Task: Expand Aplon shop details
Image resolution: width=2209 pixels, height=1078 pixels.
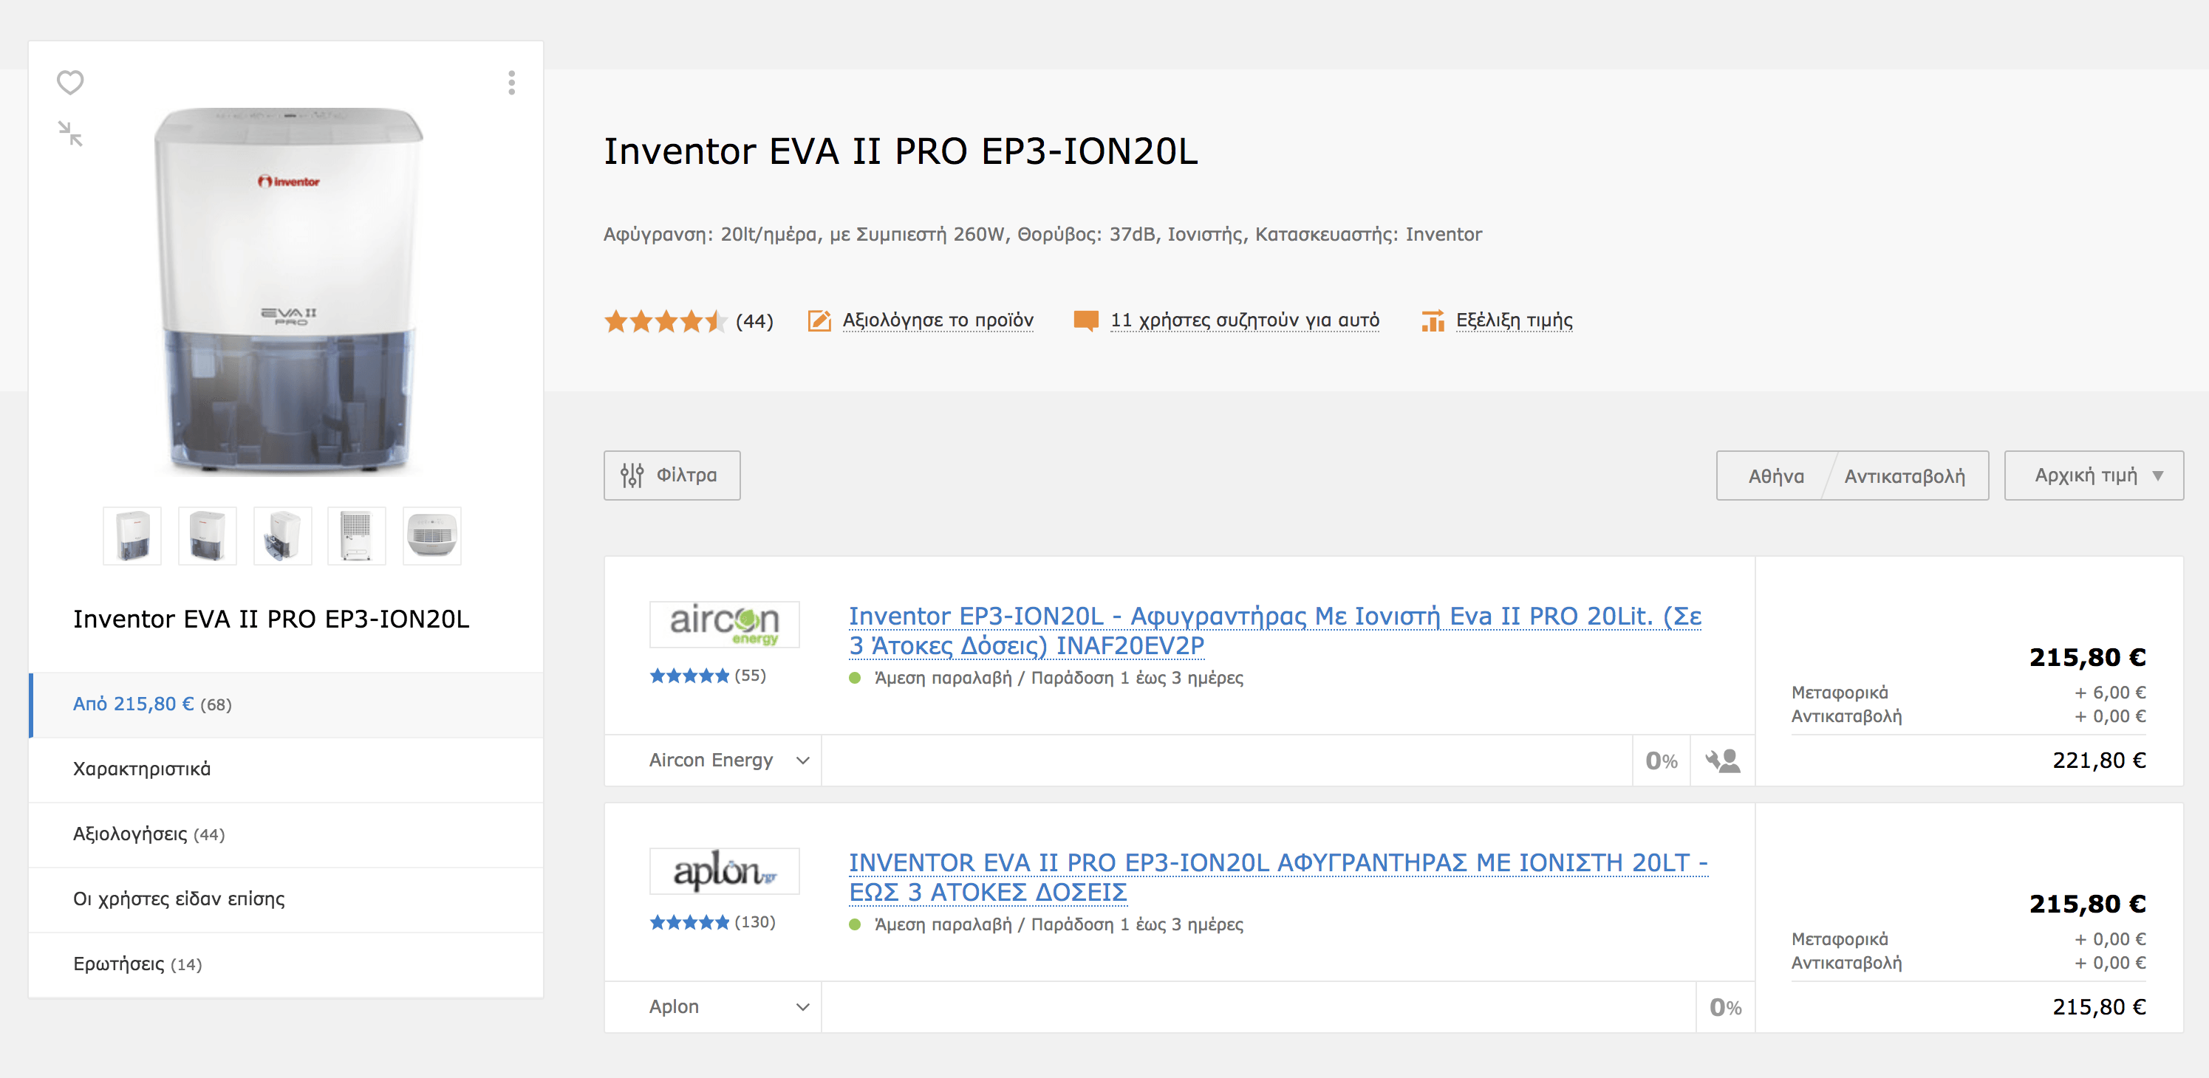Action: [729, 1007]
